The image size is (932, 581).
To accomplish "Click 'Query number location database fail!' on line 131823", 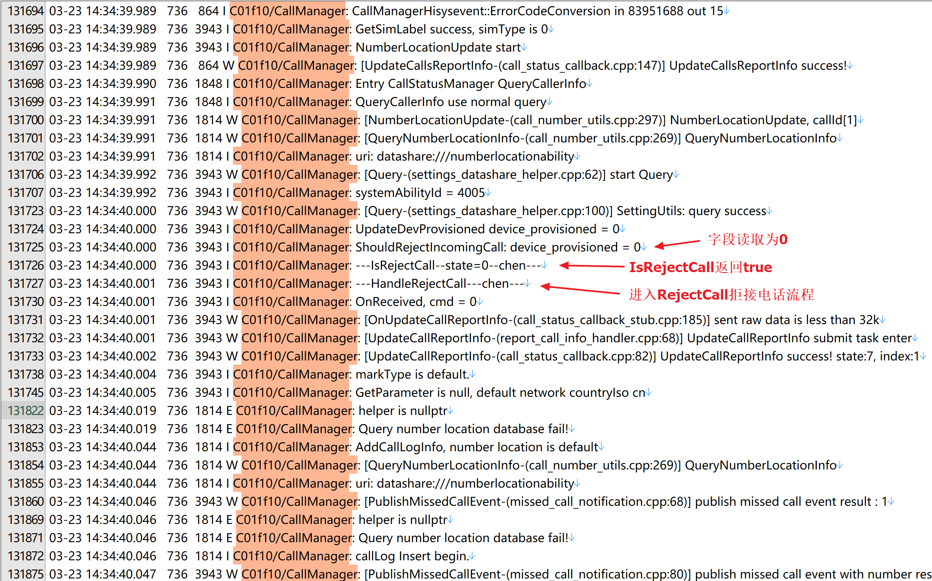I will tap(463, 429).
